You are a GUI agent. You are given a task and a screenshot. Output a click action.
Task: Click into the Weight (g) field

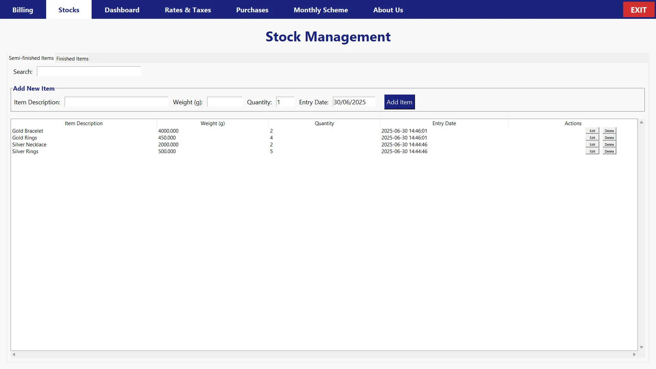point(225,102)
